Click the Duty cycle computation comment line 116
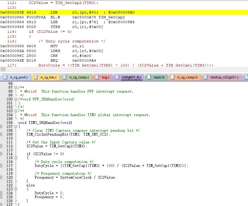 click(64, 162)
